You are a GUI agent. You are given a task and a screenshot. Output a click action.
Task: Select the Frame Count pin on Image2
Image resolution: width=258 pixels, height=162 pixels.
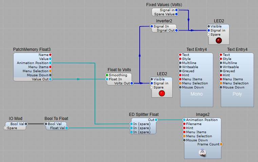pyautogui.click(x=221, y=144)
